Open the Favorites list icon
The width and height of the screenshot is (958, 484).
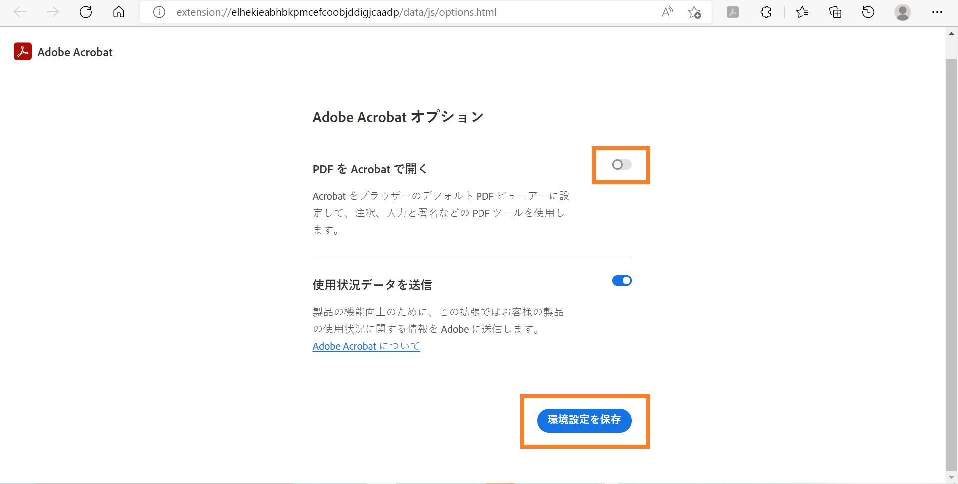tap(802, 12)
